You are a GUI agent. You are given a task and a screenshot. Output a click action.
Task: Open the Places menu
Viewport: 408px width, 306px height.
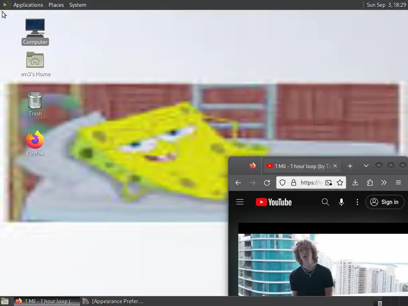[56, 5]
